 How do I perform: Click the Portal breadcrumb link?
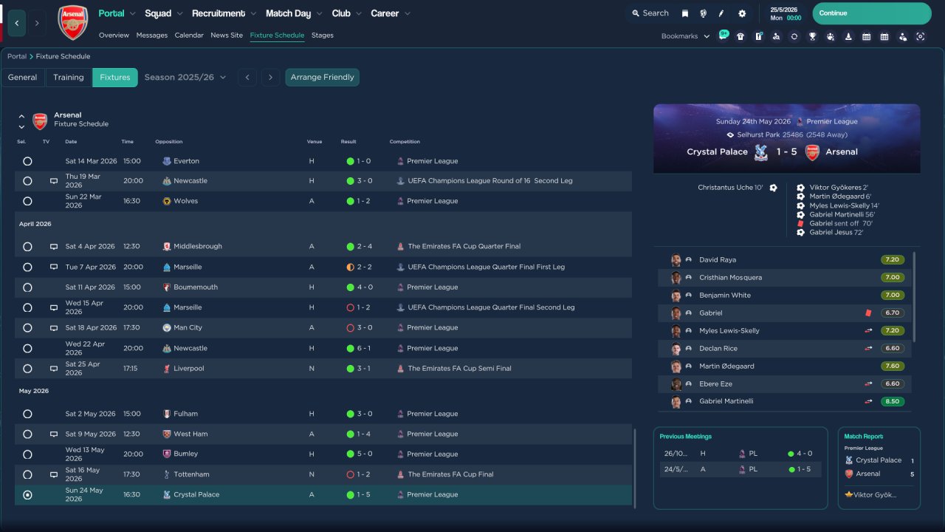[x=17, y=56]
